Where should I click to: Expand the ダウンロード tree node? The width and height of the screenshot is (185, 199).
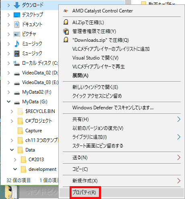tap(9, 5)
